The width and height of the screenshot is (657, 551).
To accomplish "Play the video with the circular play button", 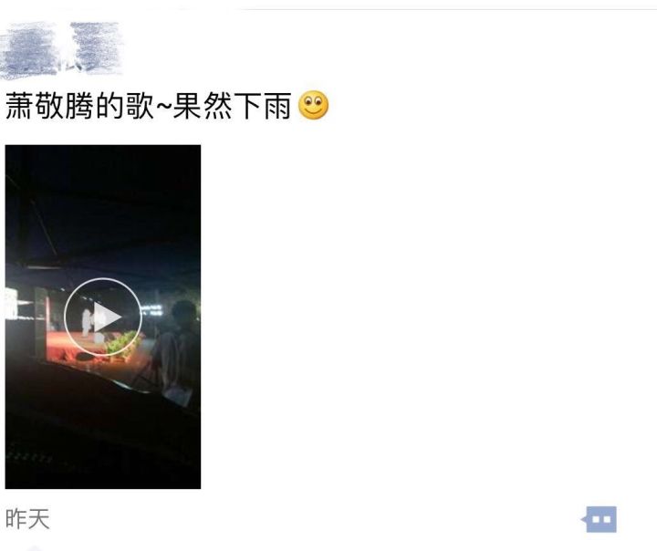I will tap(102, 317).
